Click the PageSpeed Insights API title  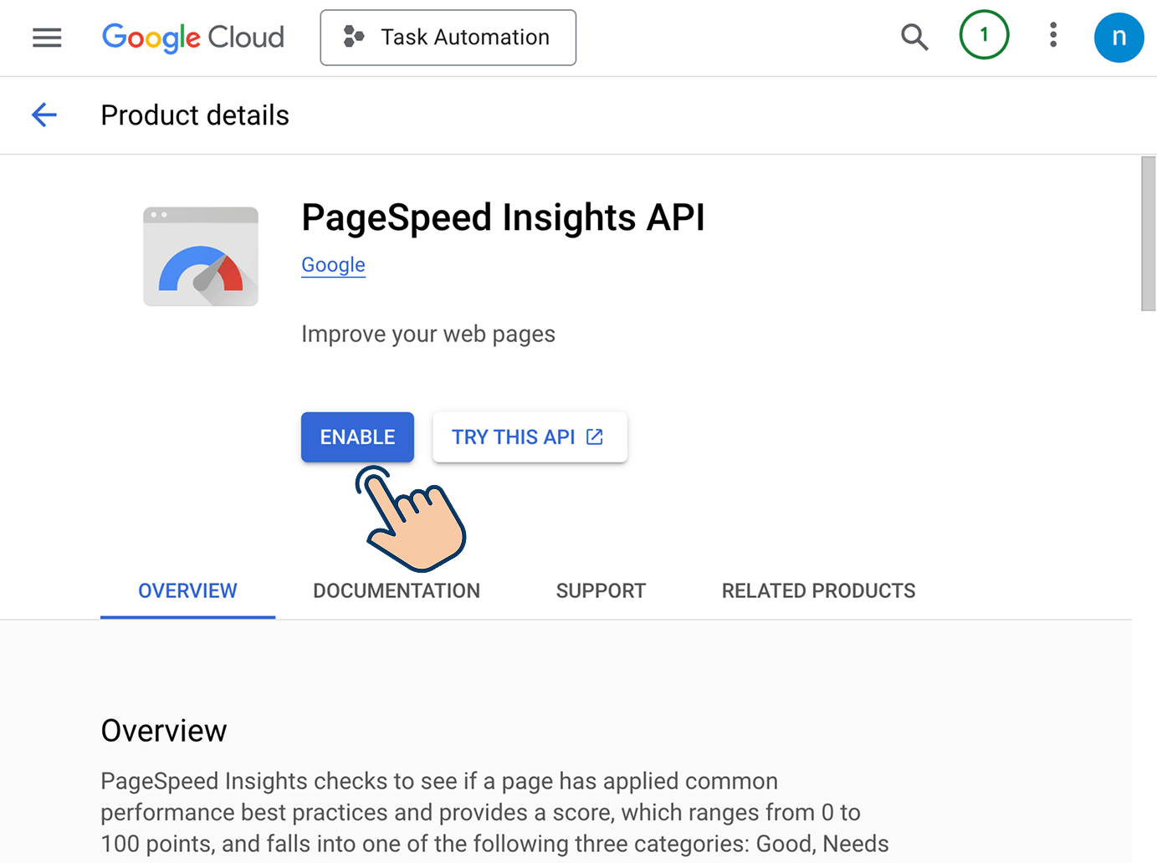(503, 217)
